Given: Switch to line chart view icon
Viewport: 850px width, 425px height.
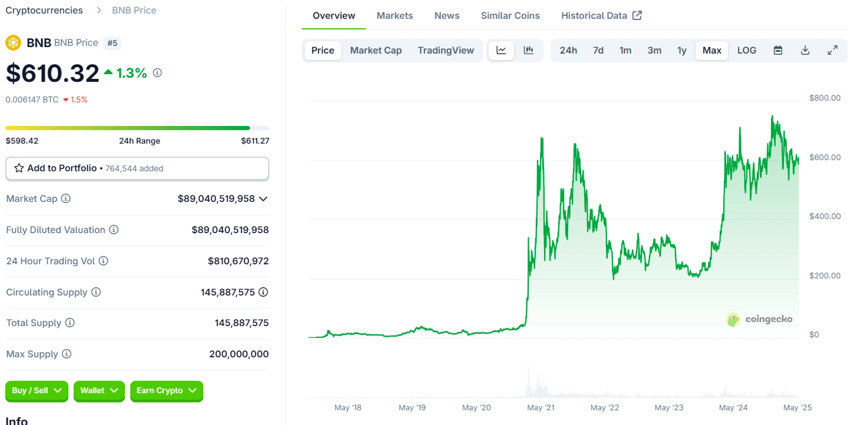Looking at the screenshot, I should 501,51.
